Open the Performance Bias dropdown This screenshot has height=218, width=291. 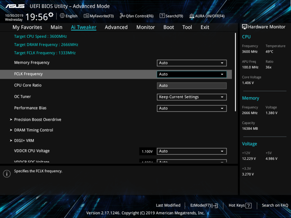pyautogui.click(x=192, y=108)
